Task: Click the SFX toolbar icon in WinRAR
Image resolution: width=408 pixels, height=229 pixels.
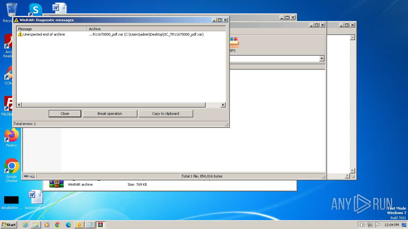Action: (234, 45)
